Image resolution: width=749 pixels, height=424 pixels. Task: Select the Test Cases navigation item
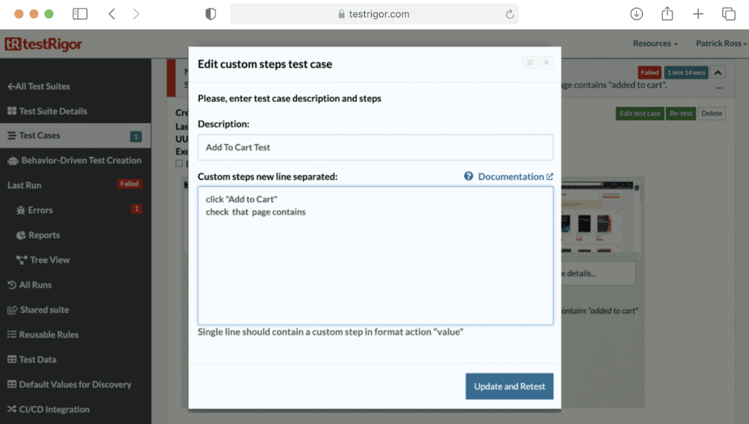(38, 135)
